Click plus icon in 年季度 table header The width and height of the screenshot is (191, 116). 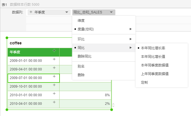pos(54,51)
